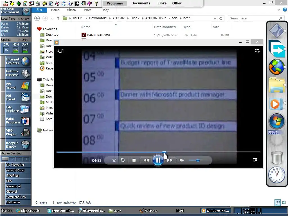Select the Links tab at top

click(162, 3)
